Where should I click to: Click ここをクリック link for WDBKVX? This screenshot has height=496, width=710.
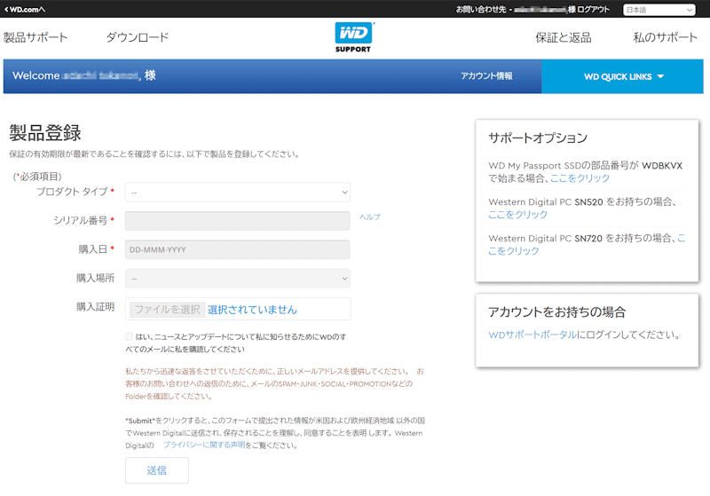pos(580,177)
